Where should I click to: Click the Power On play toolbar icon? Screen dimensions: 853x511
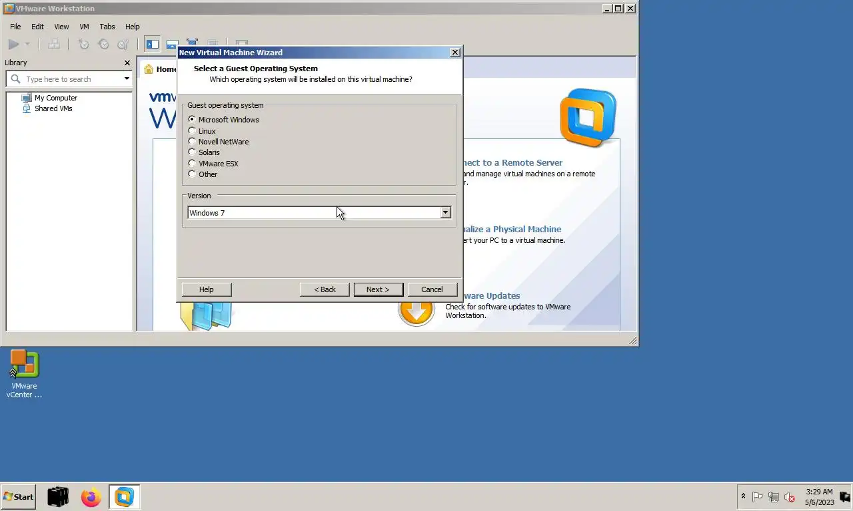click(13, 45)
